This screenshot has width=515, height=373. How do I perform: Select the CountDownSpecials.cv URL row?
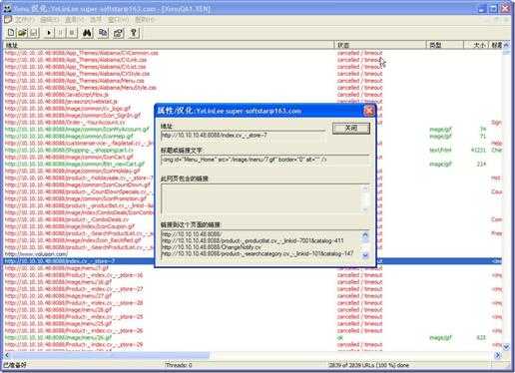click(78, 191)
